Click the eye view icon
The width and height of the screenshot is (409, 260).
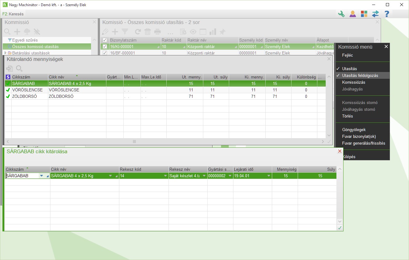pos(193,32)
